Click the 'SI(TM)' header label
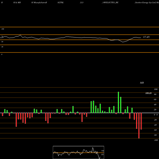The width and height of the screenshot is (159, 159). [60, 3]
